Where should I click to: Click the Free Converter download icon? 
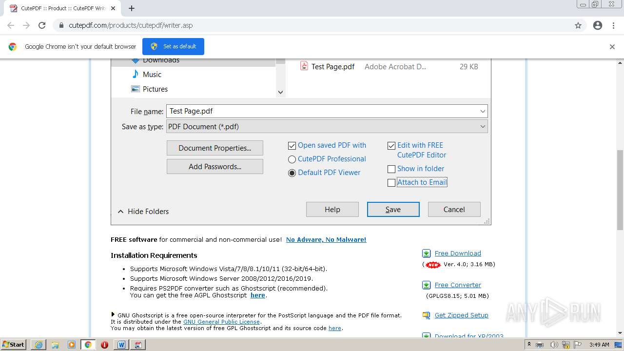(x=427, y=285)
